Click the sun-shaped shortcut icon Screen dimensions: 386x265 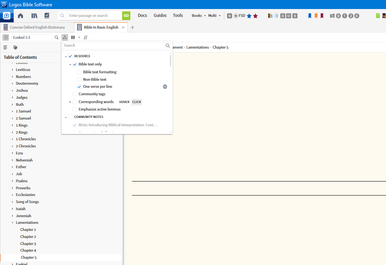point(236,16)
